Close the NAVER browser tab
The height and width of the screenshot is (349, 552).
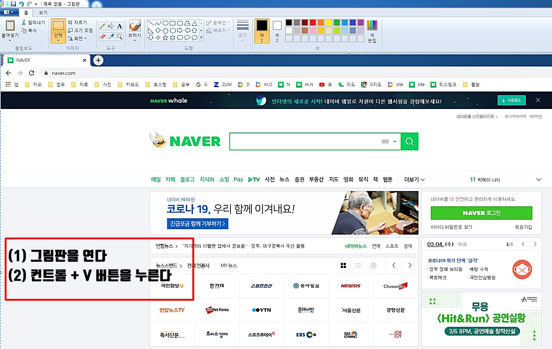click(85, 60)
